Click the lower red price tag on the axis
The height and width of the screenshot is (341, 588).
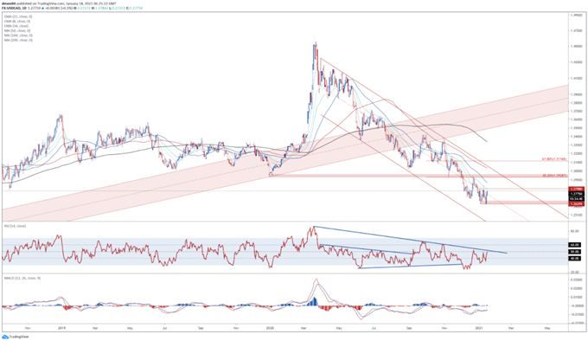tap(576, 204)
